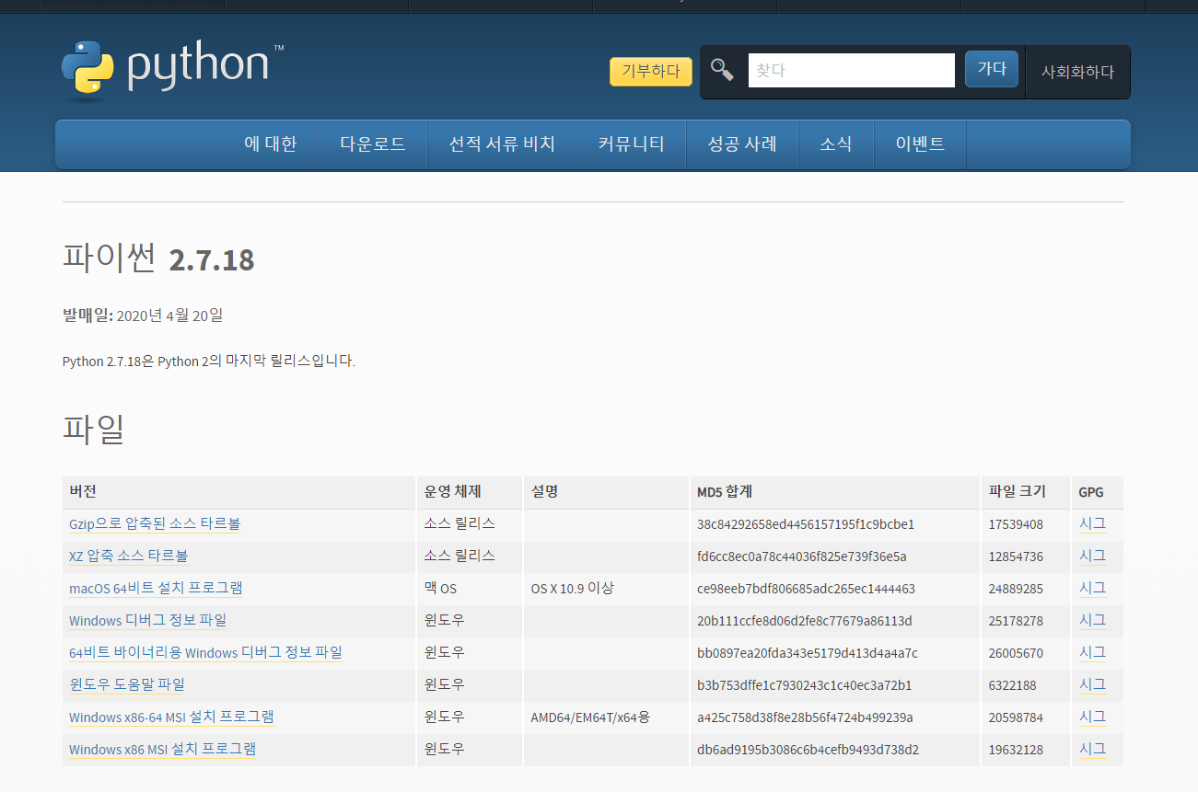This screenshot has width=1198, height=792.
Task: Download 64비트 바이너리용 Windows 디버그 정보 파일
Action: pos(205,653)
